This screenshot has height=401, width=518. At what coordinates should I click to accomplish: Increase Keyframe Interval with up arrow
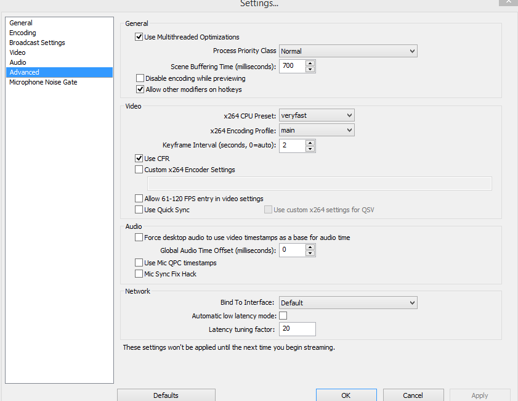click(310, 143)
